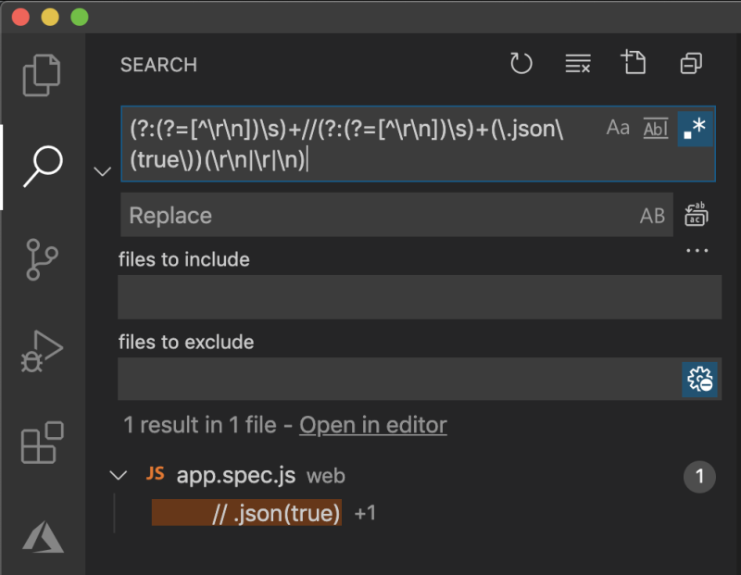The image size is (741, 575).
Task: Clear all search results
Action: (x=577, y=64)
